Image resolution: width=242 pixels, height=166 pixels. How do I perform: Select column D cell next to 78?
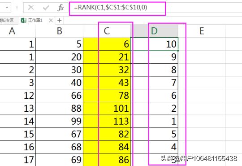pos(154,96)
